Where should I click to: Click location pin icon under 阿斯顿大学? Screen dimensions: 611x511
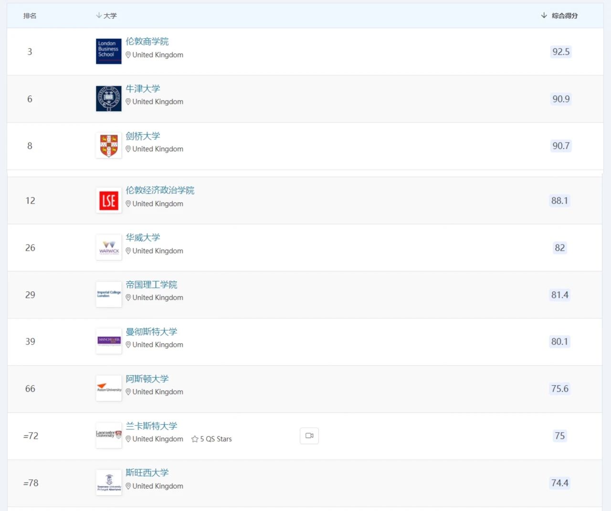(128, 392)
